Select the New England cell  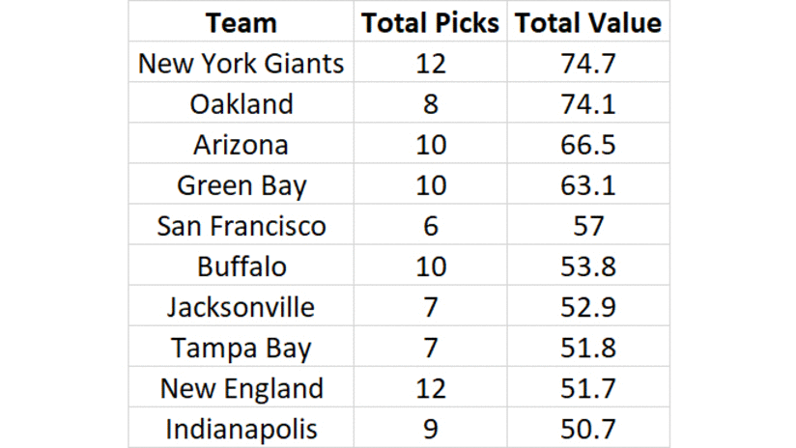241,388
